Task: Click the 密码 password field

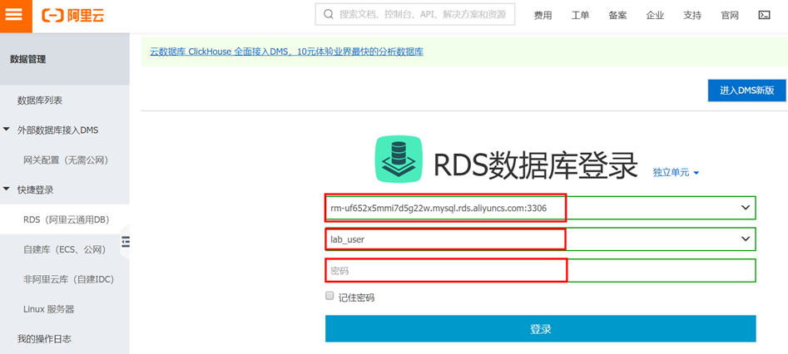Action: pyautogui.click(x=540, y=270)
